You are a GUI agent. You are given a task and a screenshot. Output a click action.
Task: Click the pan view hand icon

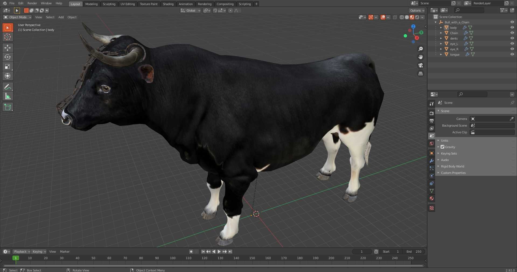click(x=420, y=57)
